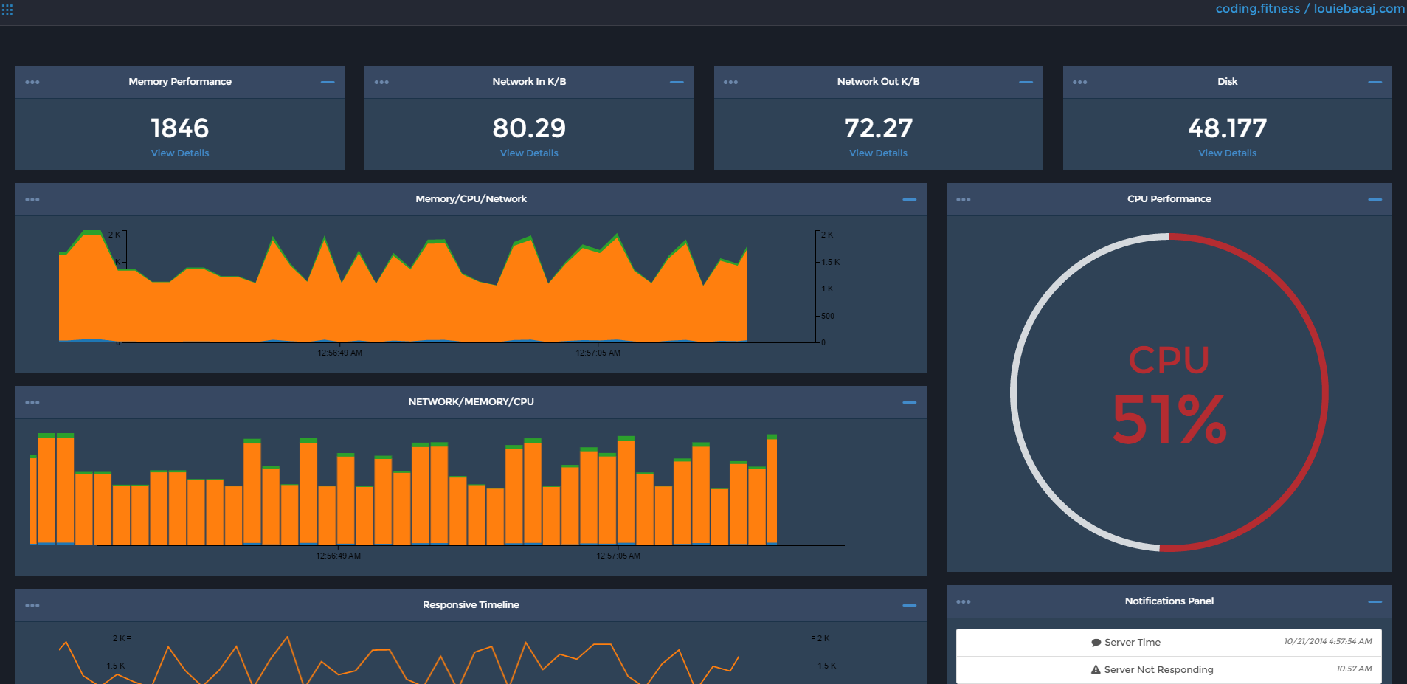Collapse the Memory/CPU/Network chart panel
The height and width of the screenshot is (684, 1407).
909,199
